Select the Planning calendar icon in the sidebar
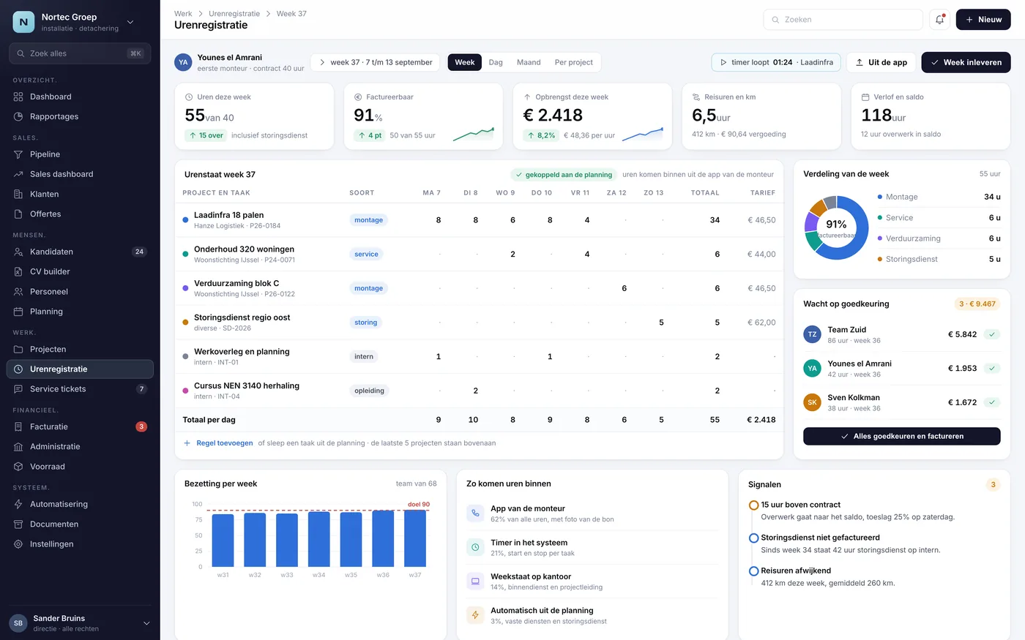Screen dimensions: 1025x640 18,312
